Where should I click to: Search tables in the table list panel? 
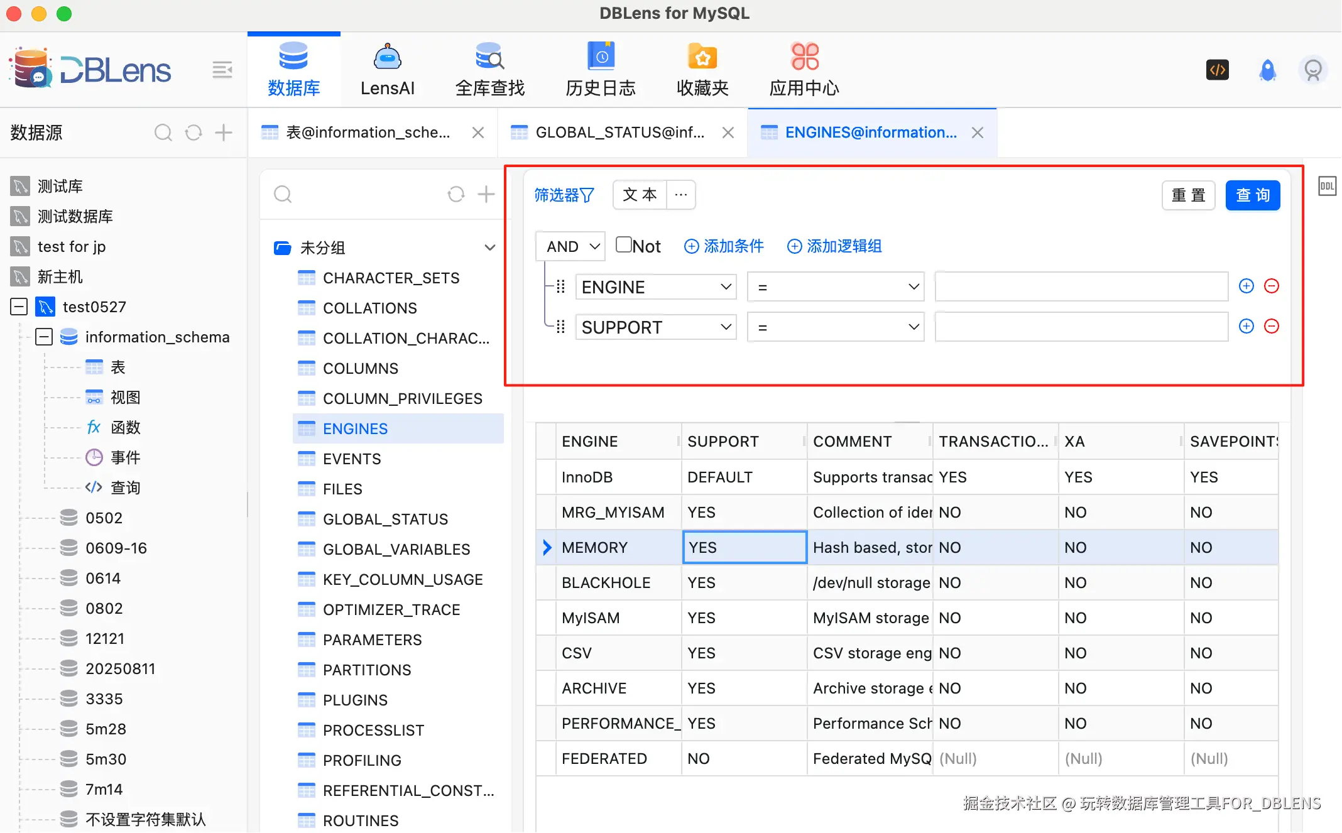[x=283, y=194]
